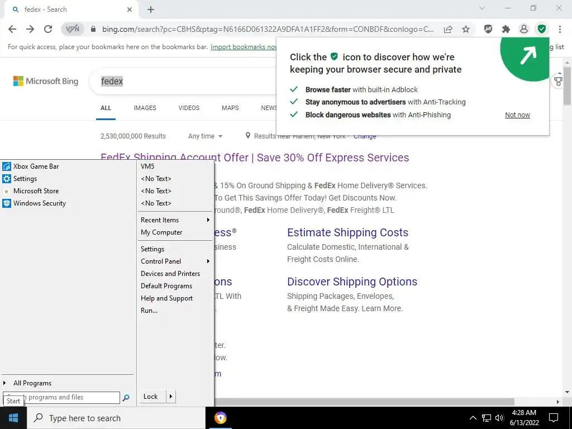Open the Run... dialog entry
Screen dimensions: 572x429
tap(175, 311)
